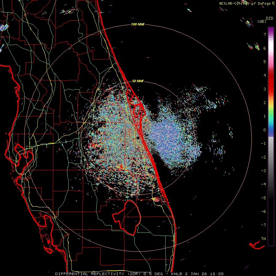This screenshot has width=276, height=276.
Task: Click the 0 value on the color scale
Action: pyautogui.click(x=265, y=130)
